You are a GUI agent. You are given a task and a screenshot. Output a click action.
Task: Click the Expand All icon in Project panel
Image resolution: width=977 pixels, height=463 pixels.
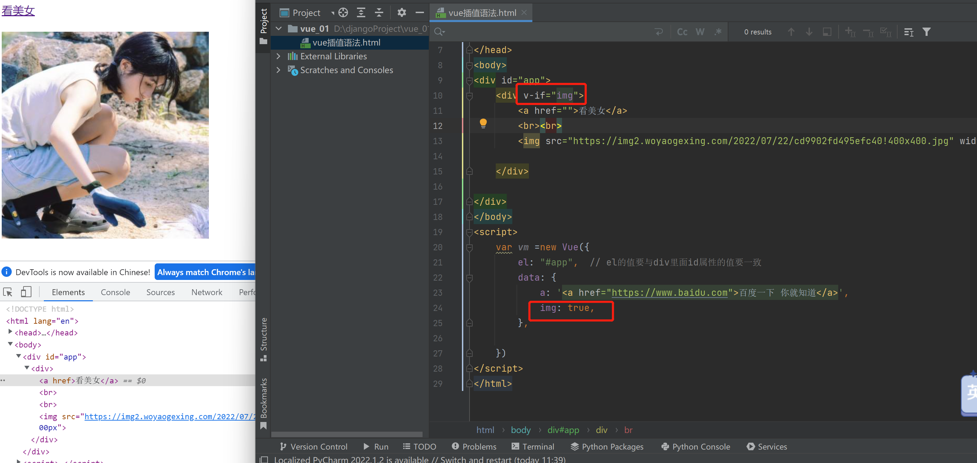coord(361,12)
